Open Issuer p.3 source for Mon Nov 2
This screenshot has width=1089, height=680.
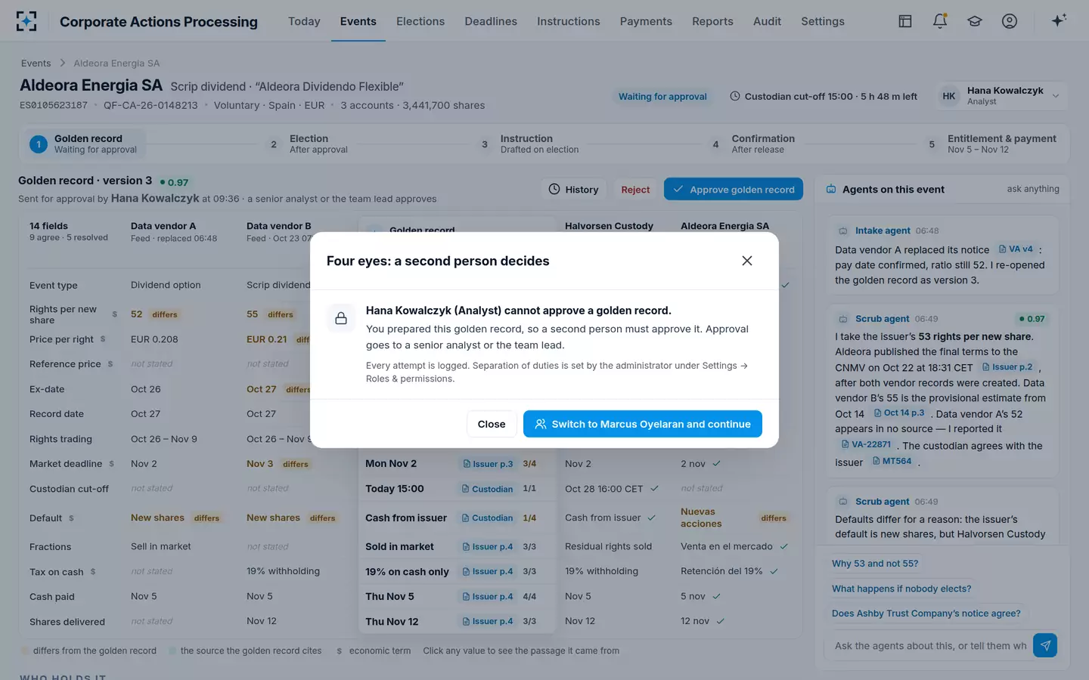[488, 464]
